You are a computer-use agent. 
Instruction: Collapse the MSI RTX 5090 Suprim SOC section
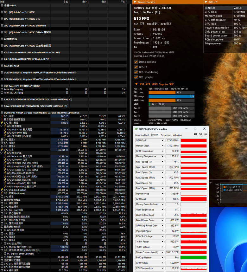[136, 84]
